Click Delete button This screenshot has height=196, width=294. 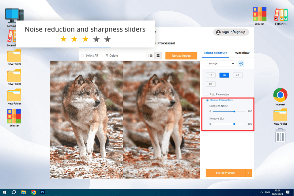pyautogui.click(x=112, y=56)
